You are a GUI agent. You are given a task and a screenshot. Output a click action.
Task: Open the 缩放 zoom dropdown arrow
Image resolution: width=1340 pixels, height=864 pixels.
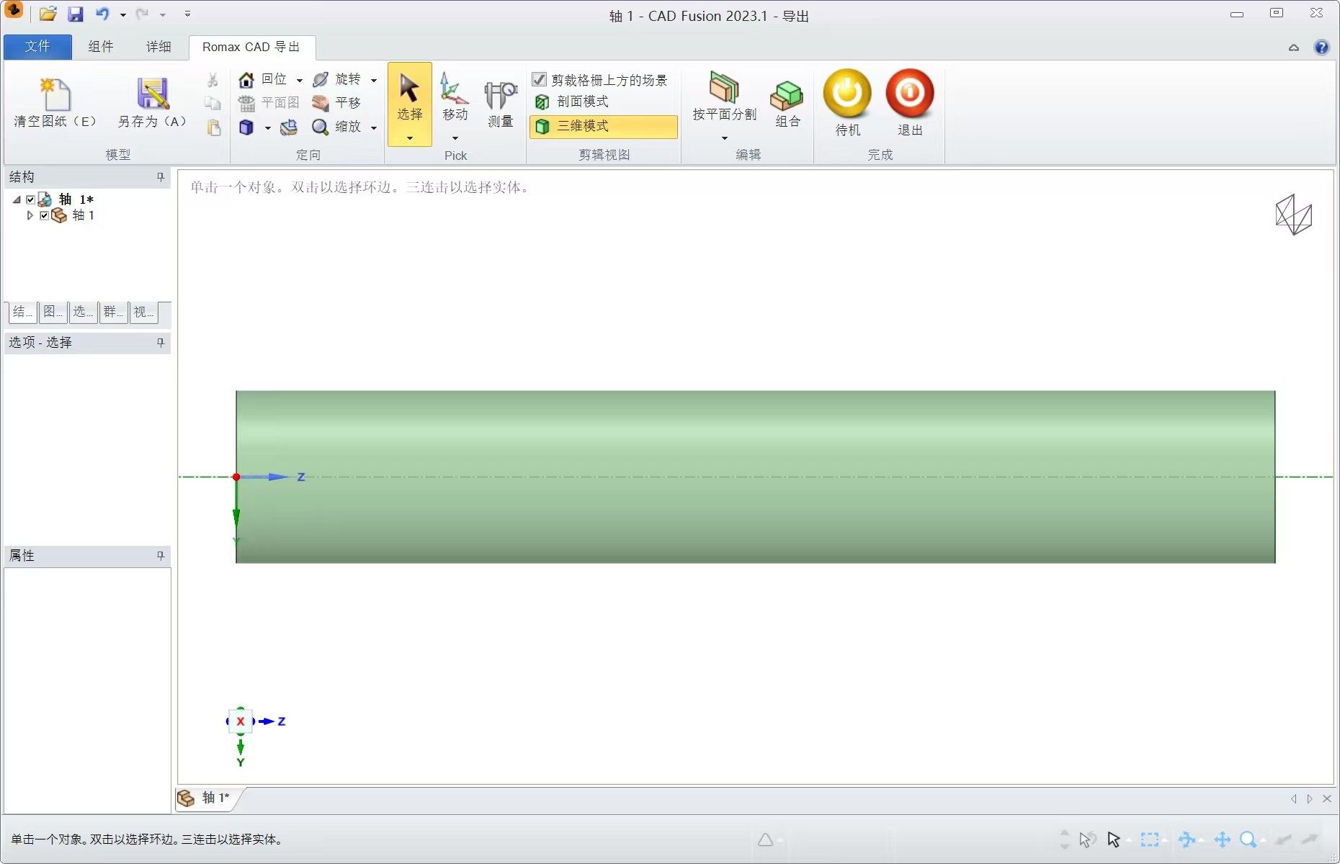click(x=374, y=127)
